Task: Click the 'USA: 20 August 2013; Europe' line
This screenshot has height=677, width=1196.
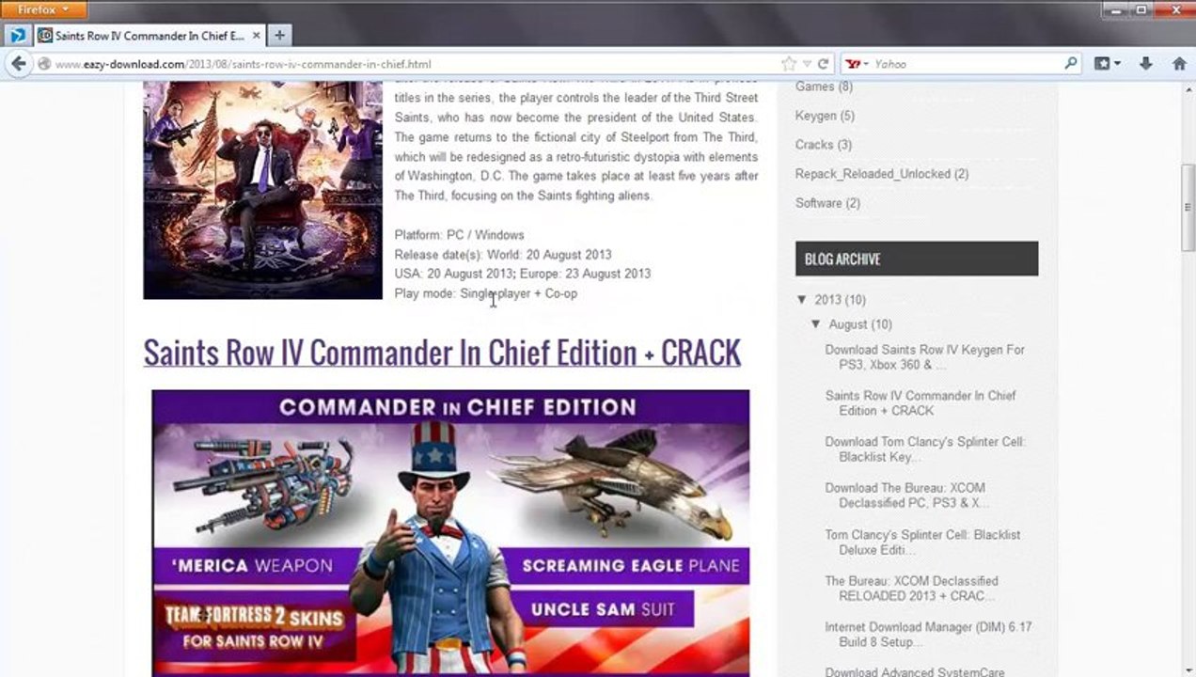Action: (522, 274)
